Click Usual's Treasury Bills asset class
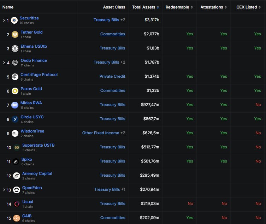The image size is (266, 224). [112, 204]
